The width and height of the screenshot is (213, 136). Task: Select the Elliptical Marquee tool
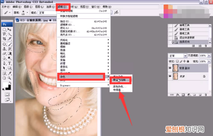pos(4,29)
